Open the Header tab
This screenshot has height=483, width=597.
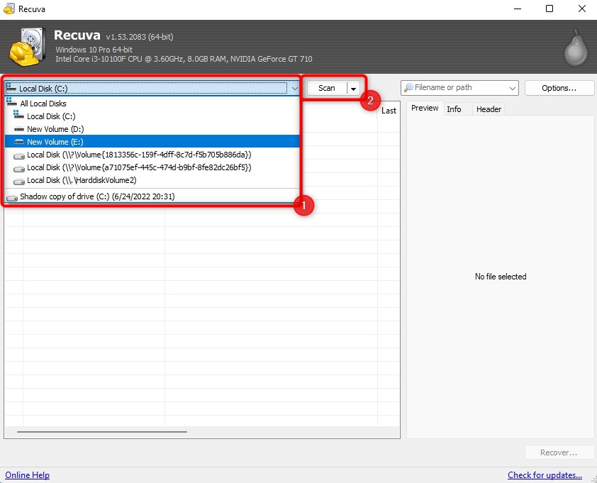[489, 109]
